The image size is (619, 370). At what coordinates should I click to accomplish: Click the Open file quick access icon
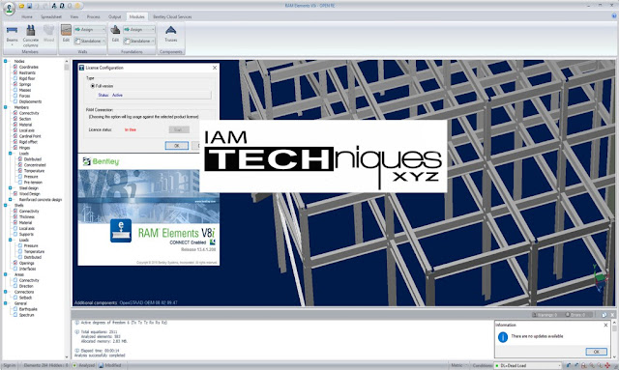pyautogui.click(x=21, y=6)
